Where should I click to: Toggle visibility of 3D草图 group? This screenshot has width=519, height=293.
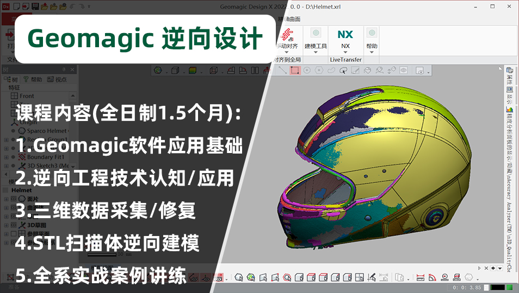tap(14, 225)
